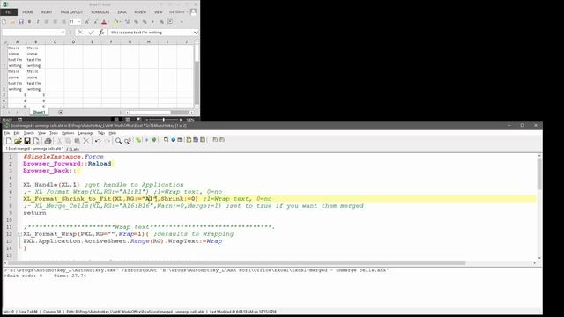564x317 pixels.
Task: Click Save icon in Excel quick toolbar
Action: pyautogui.click(x=21, y=22)
